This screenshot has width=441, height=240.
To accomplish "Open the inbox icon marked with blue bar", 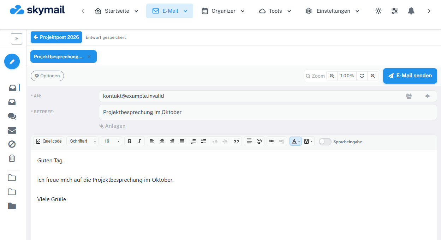I will point(12,88).
